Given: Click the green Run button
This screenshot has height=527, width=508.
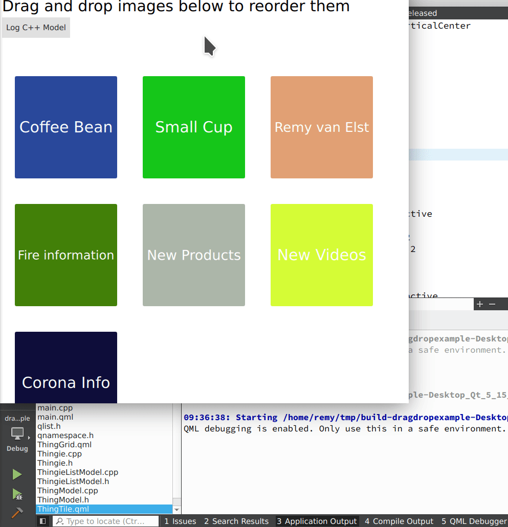Looking at the screenshot, I should [17, 474].
